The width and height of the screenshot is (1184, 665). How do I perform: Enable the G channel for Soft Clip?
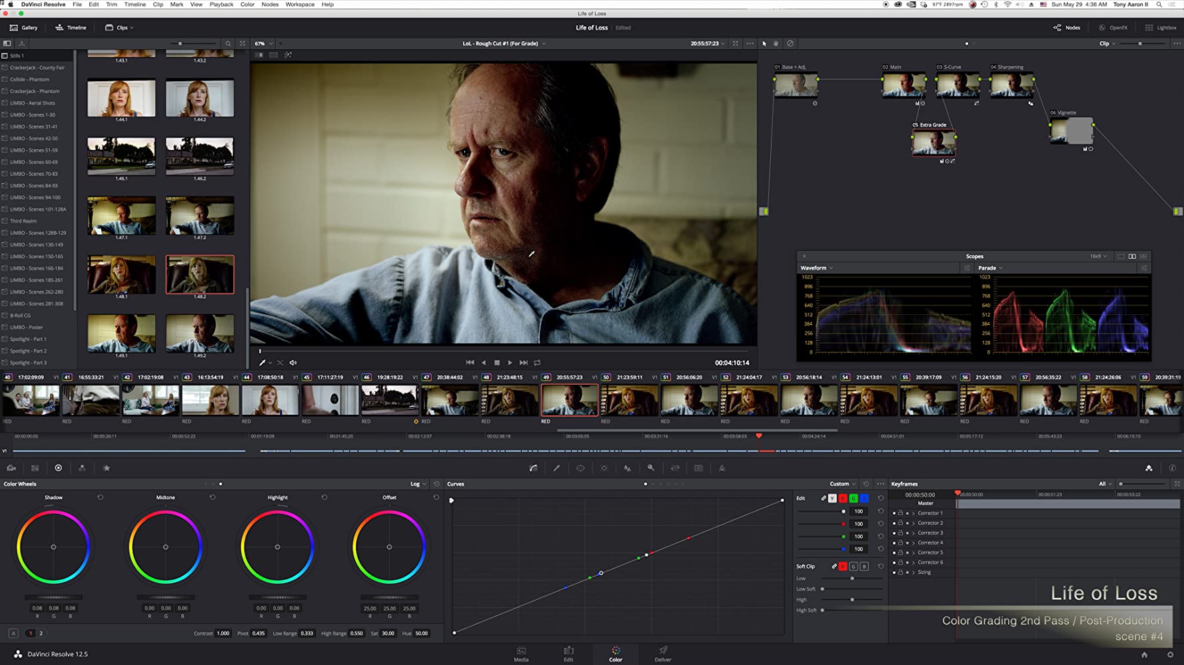pyautogui.click(x=854, y=566)
